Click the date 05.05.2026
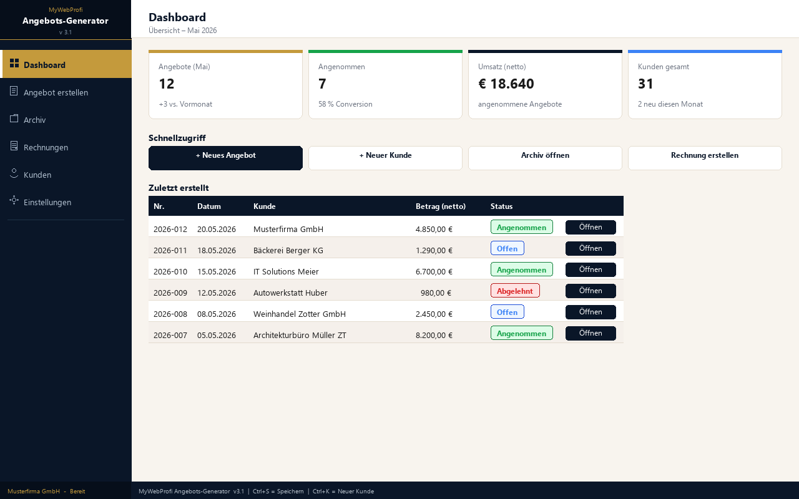799x499 pixels. point(217,335)
